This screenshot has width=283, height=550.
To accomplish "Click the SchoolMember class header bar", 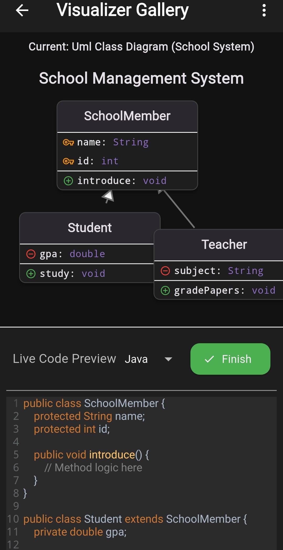I will (127, 115).
